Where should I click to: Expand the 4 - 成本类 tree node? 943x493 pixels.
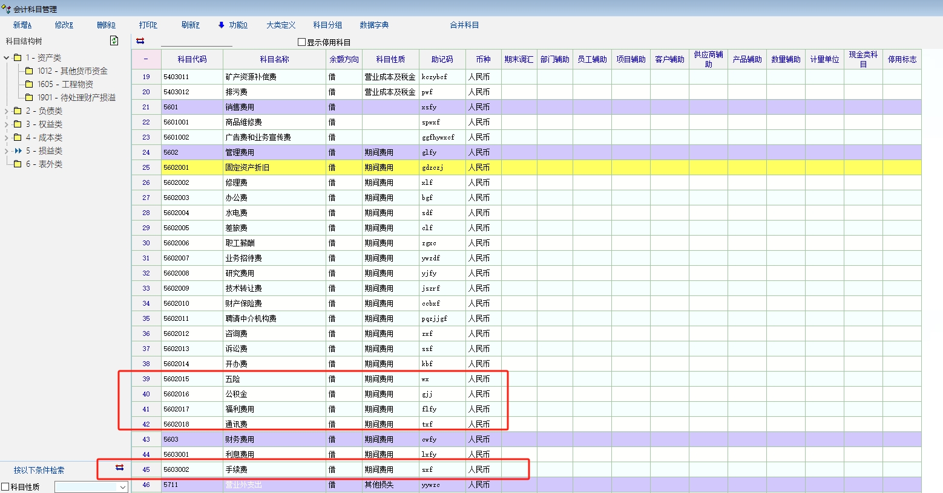(x=7, y=138)
